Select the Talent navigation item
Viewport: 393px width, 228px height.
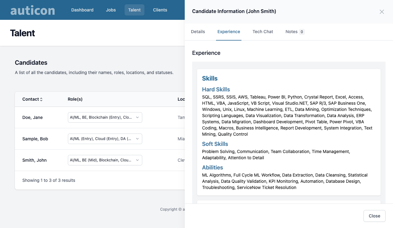click(x=134, y=10)
